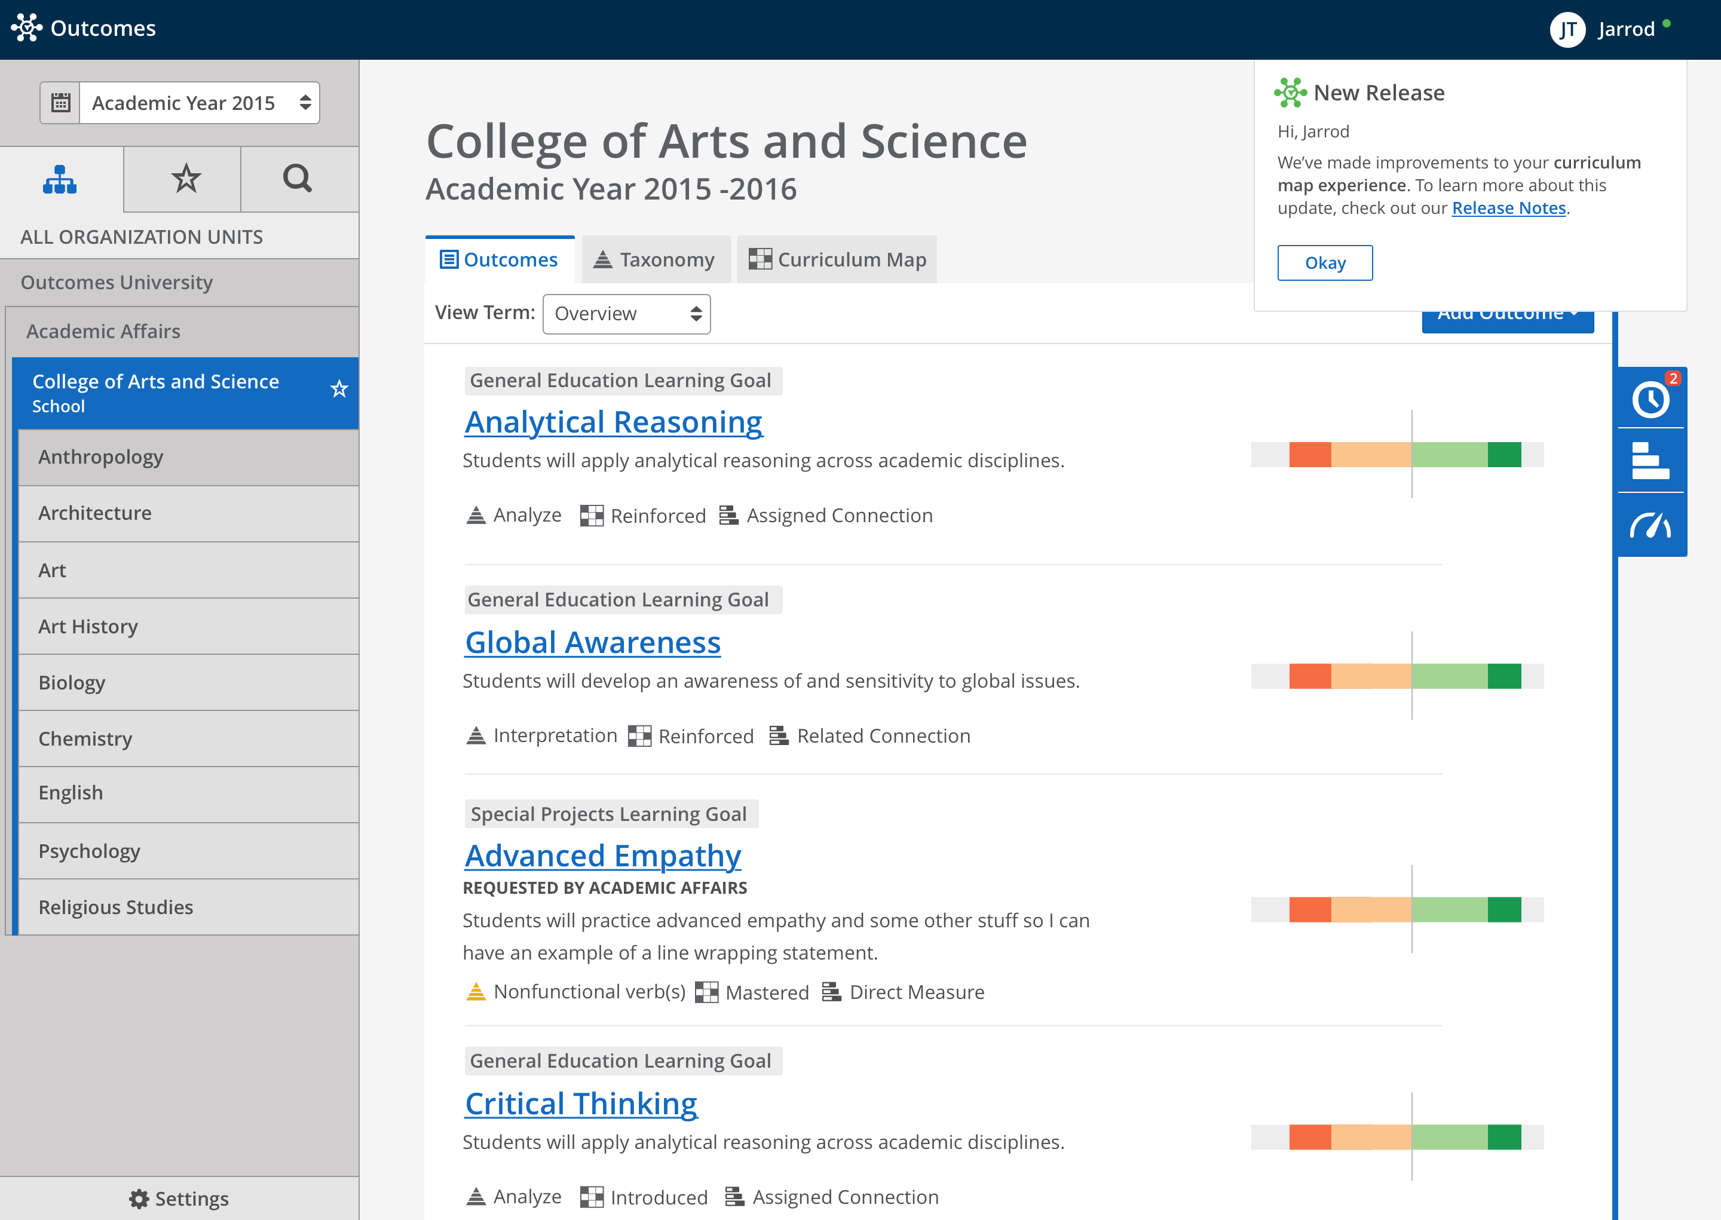The height and width of the screenshot is (1220, 1721).
Task: Select the Art department
Action: (189, 570)
